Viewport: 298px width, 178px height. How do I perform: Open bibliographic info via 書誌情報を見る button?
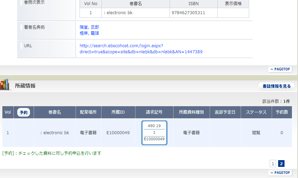[x=276, y=86]
